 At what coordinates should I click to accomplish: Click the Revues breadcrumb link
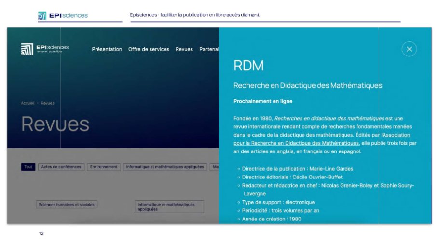tap(48, 103)
